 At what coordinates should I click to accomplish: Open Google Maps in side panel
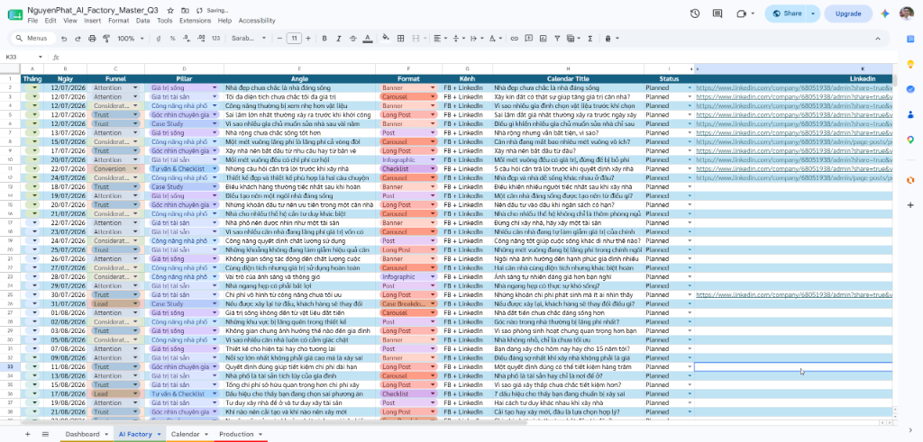(910, 140)
